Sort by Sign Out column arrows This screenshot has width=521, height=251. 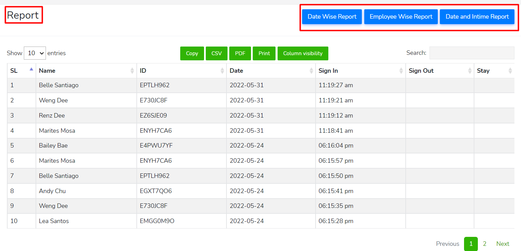tap(470, 71)
